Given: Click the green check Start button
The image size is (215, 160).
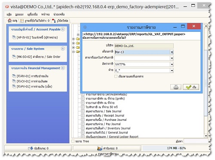Looking at the screenshot, I should tap(191, 87).
